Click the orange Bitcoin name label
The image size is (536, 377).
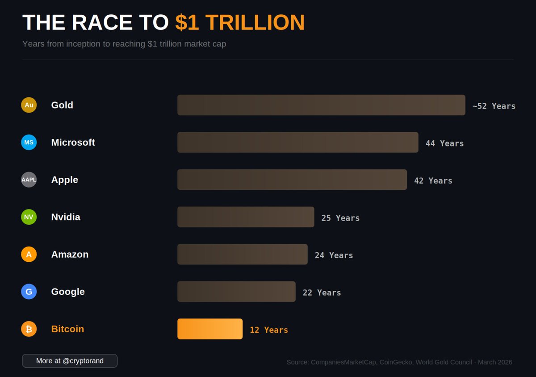click(67, 329)
